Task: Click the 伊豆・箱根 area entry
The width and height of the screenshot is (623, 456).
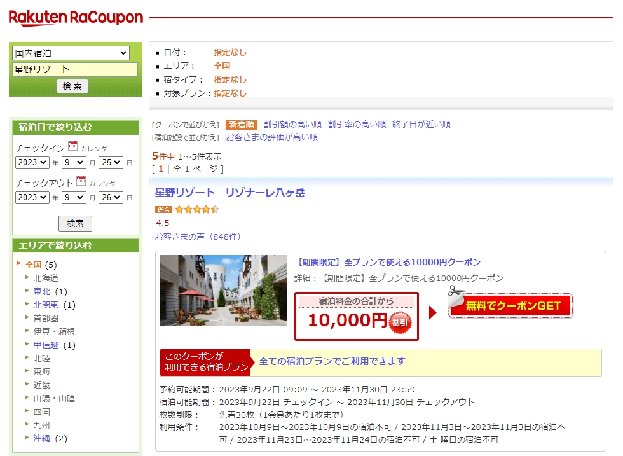Action: click(x=54, y=331)
